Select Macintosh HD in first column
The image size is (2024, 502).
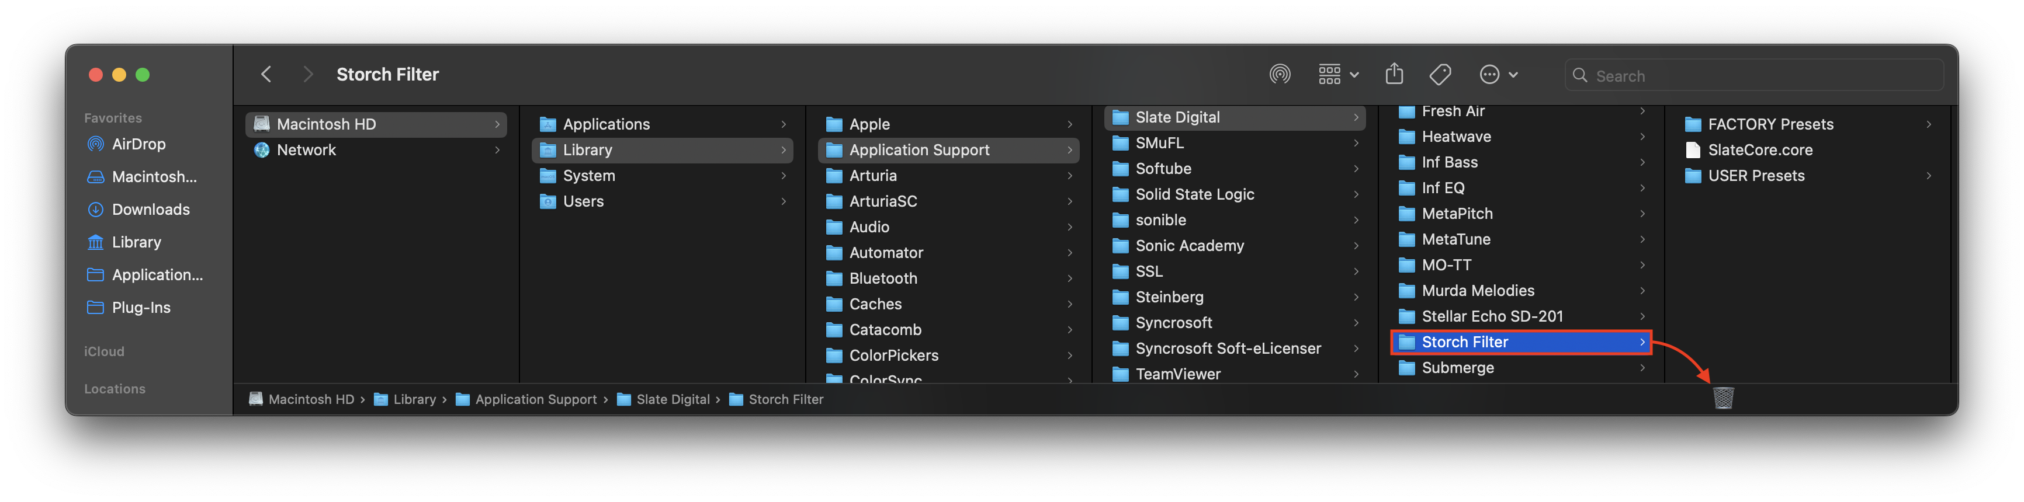(x=376, y=124)
